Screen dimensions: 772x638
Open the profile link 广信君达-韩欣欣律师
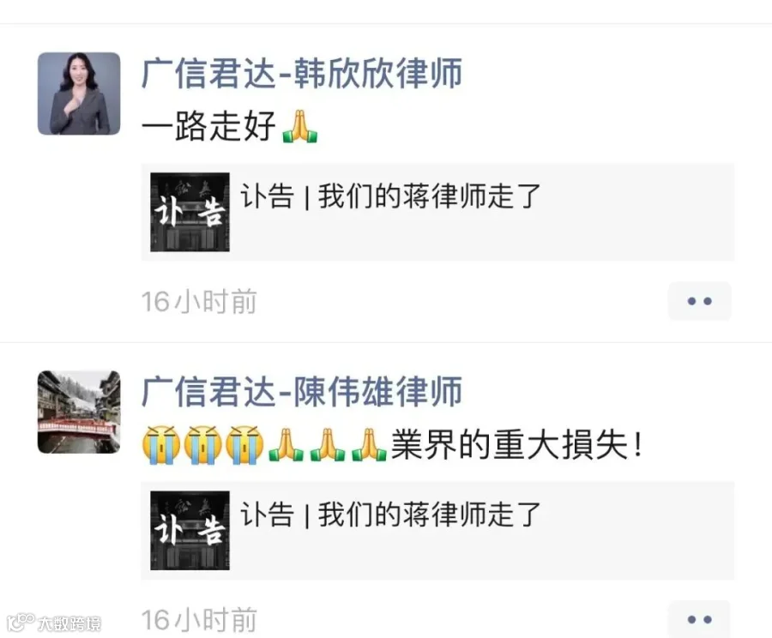click(302, 74)
